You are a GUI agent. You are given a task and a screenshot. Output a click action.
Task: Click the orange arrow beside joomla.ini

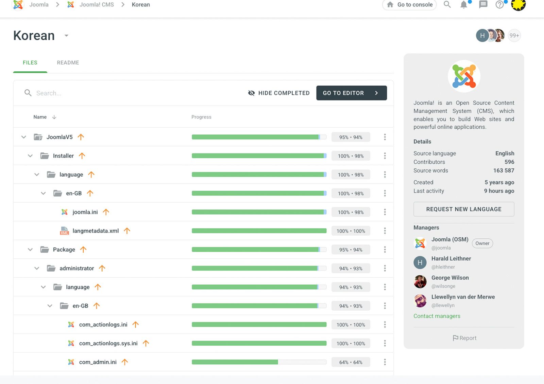pos(106,212)
